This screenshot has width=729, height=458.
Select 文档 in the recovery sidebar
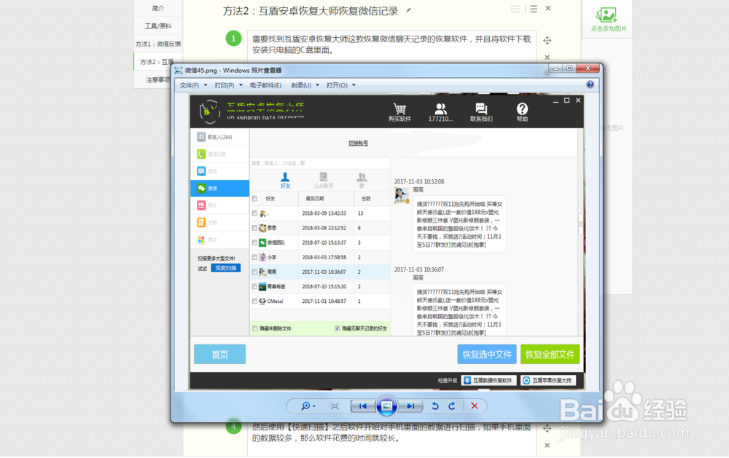tap(219, 223)
